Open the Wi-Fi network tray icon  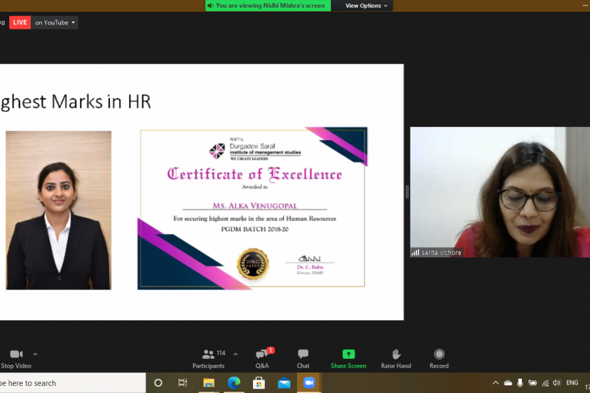(x=545, y=383)
